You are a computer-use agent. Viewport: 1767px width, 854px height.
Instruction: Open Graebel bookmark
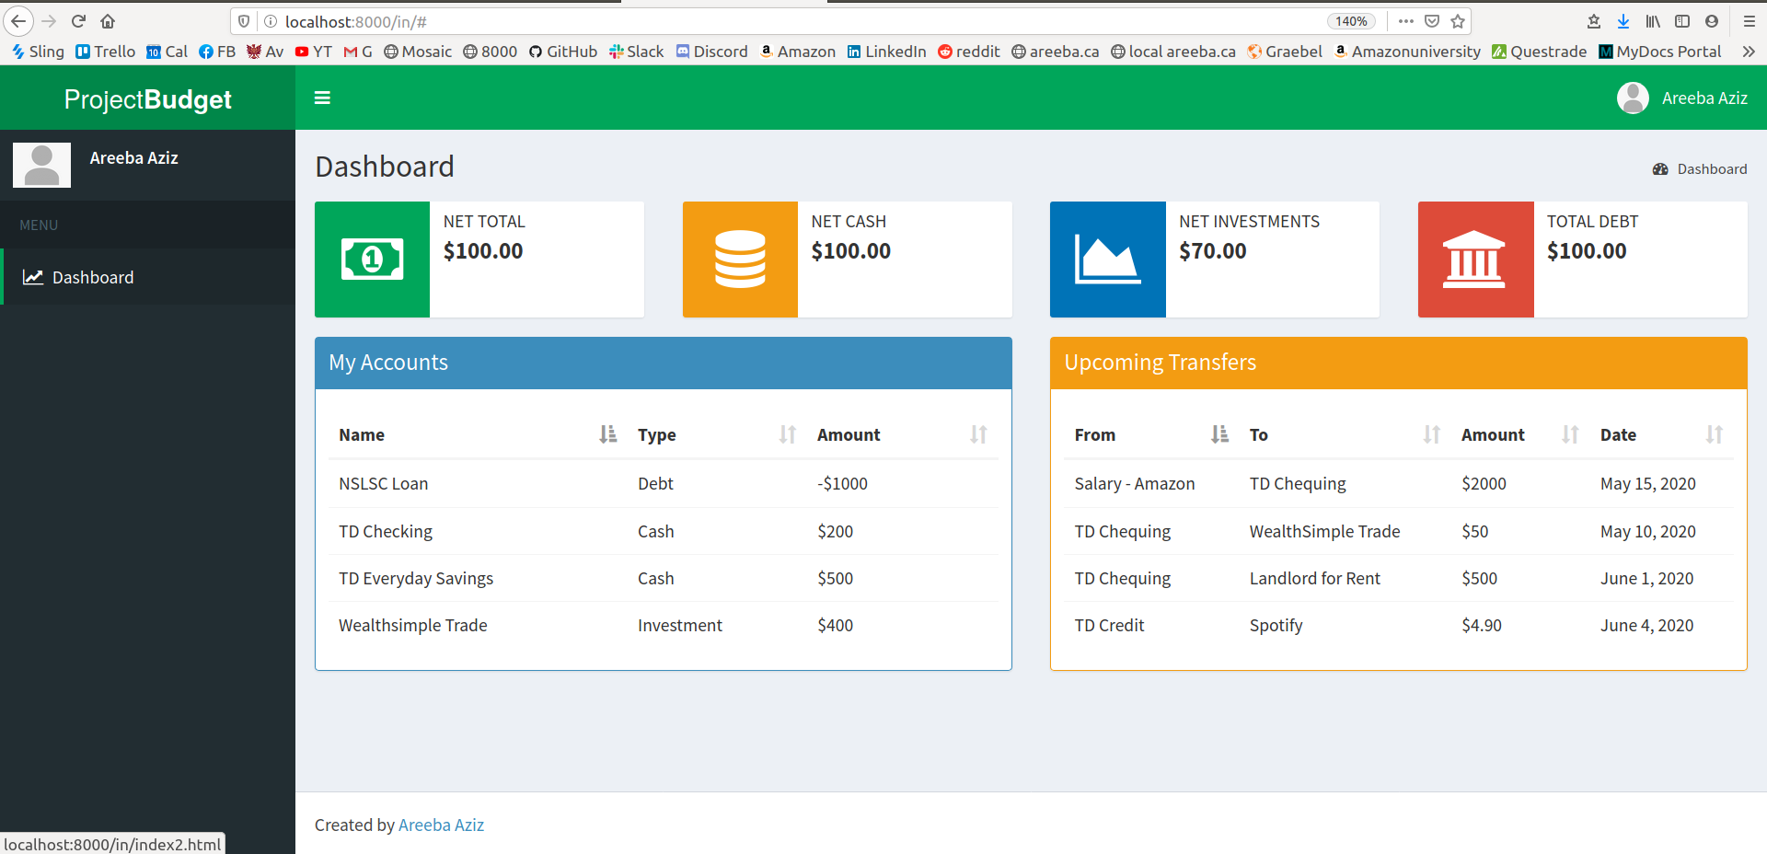(x=1285, y=52)
